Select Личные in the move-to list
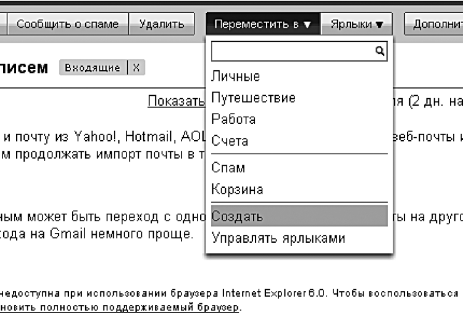 (236, 77)
